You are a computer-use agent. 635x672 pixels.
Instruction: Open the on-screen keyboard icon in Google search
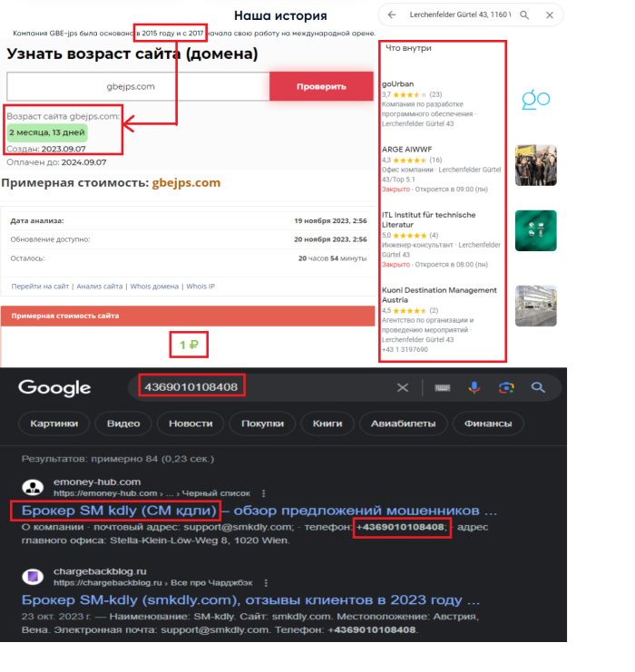point(443,388)
